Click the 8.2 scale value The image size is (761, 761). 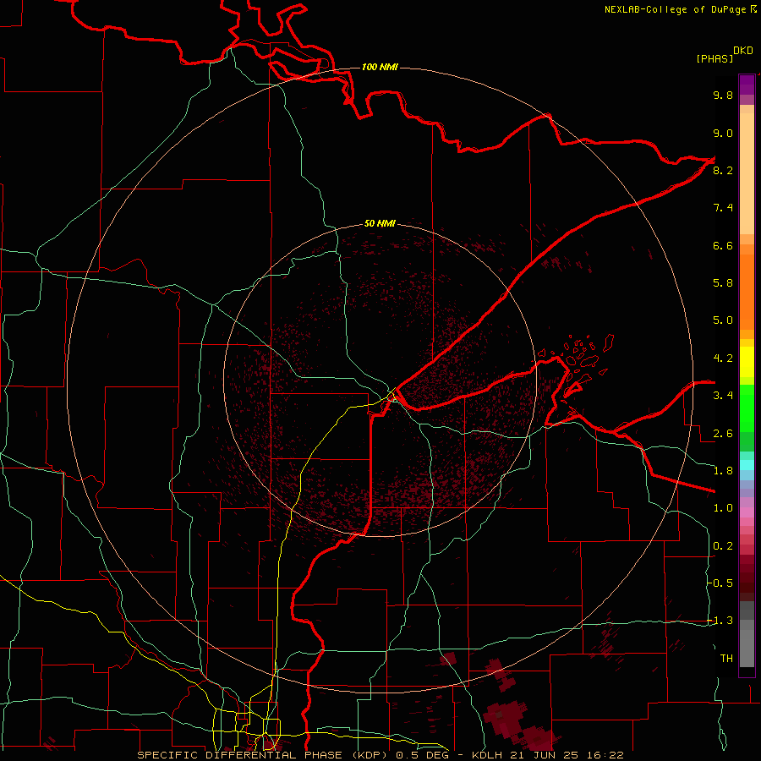[723, 170]
